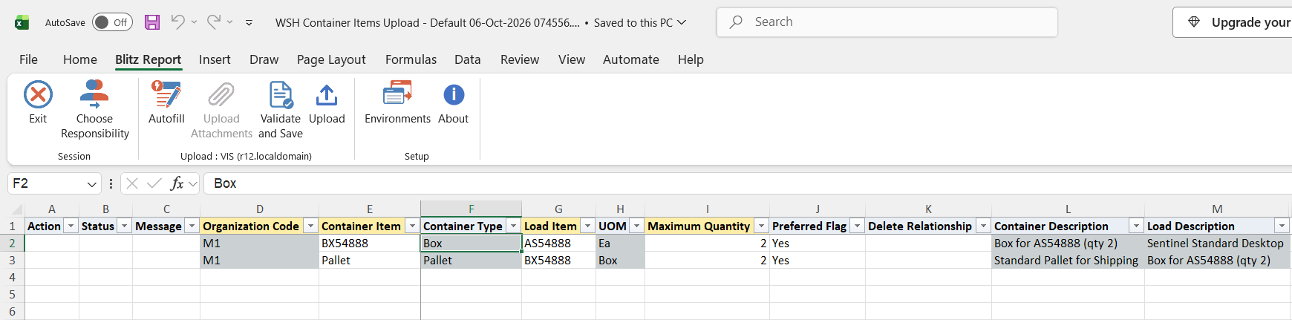The width and height of the screenshot is (1292, 320).
Task: Open the Data tab
Action: (x=468, y=59)
